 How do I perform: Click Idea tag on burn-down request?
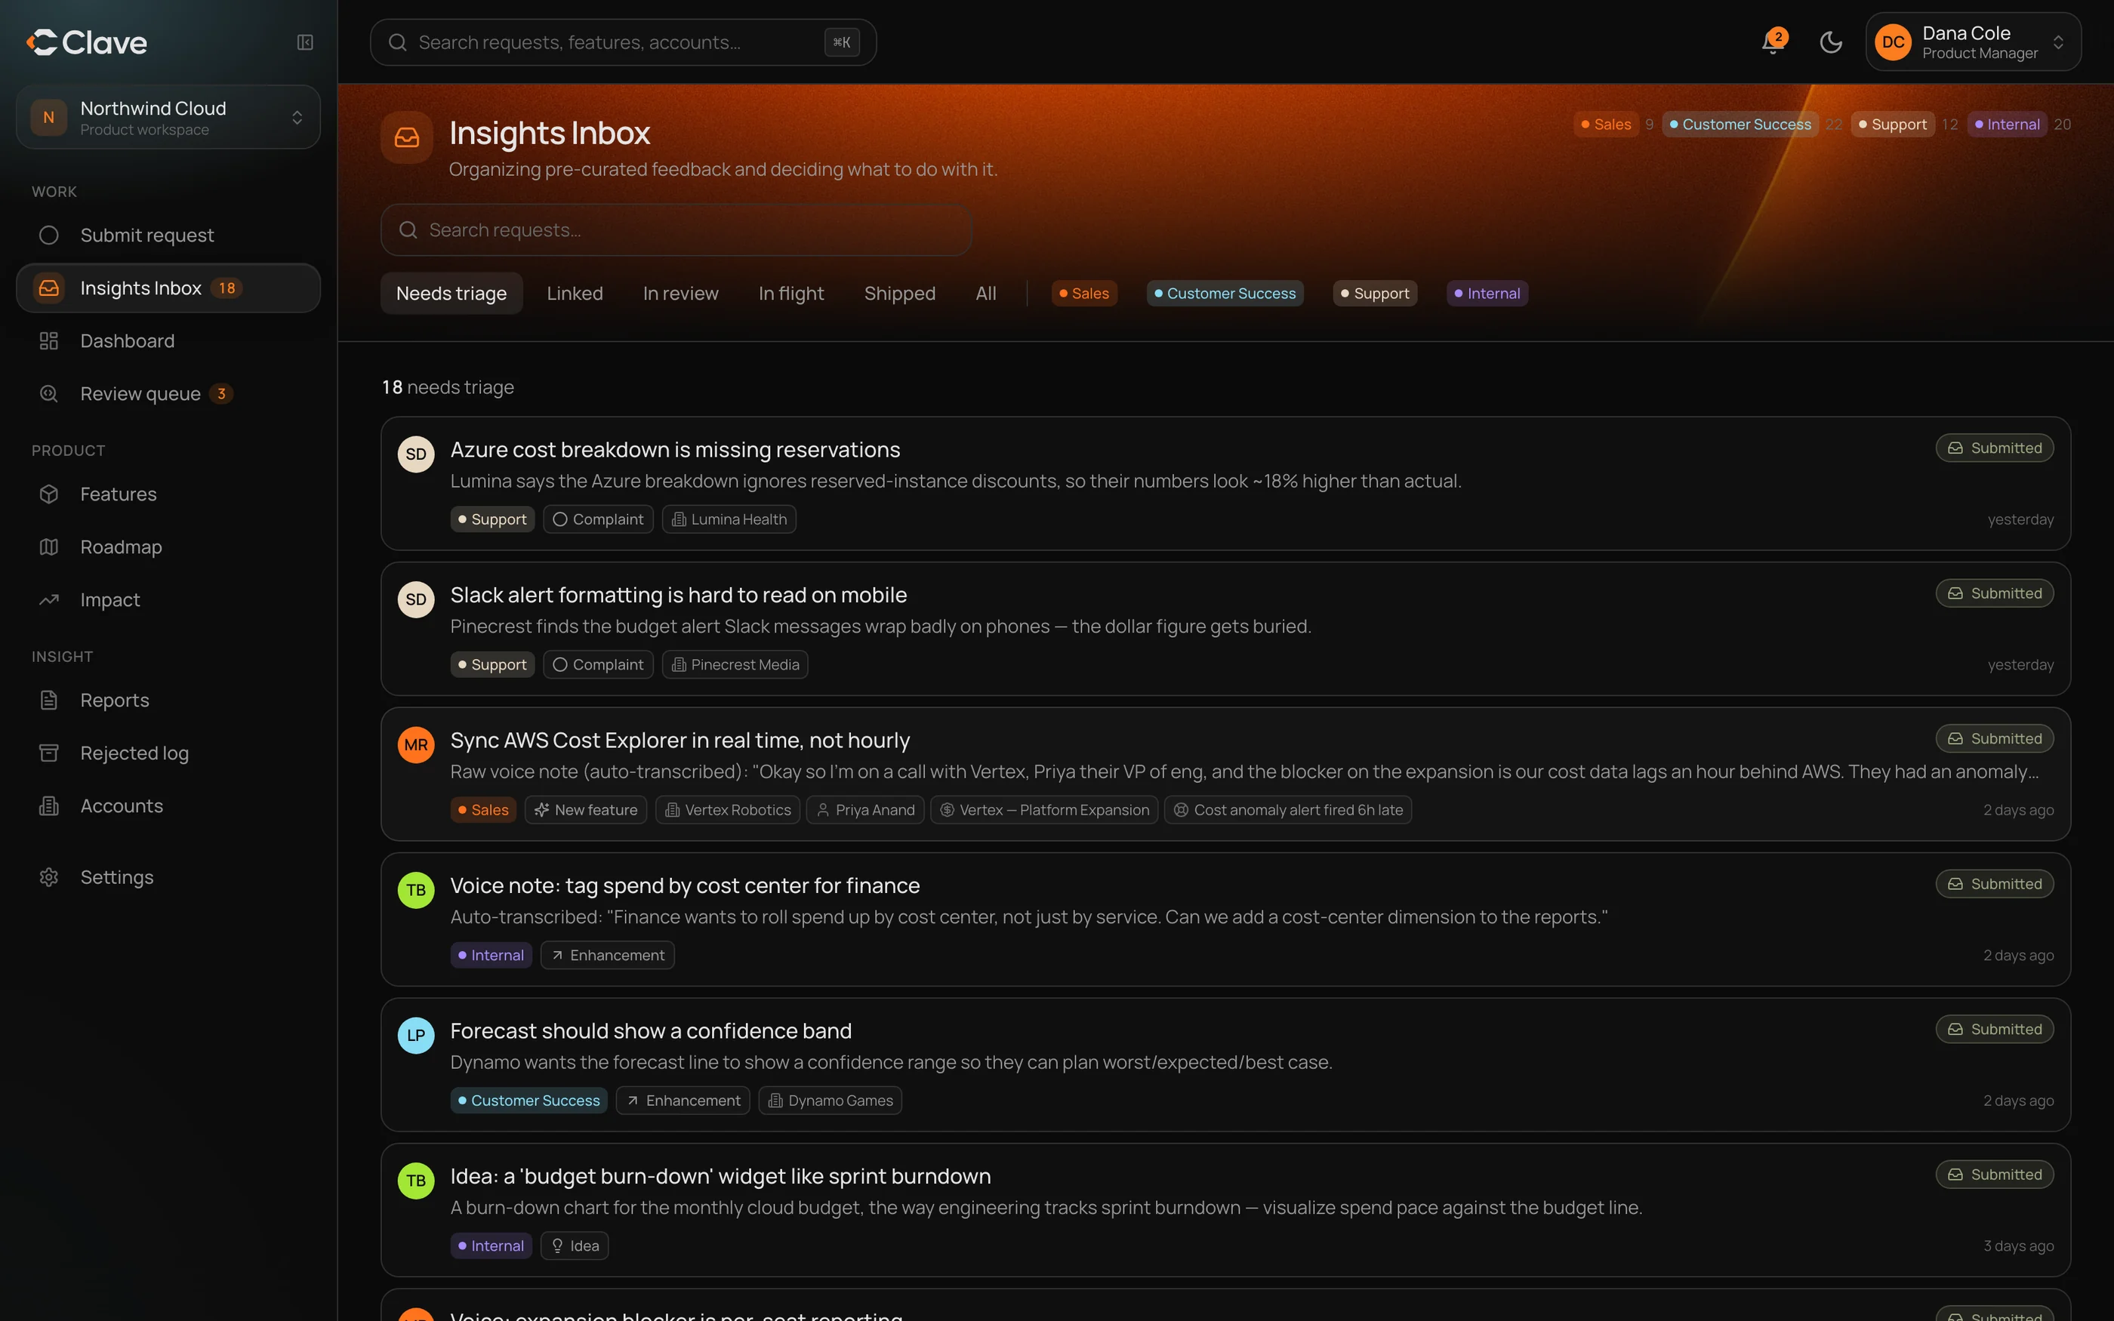(575, 1246)
